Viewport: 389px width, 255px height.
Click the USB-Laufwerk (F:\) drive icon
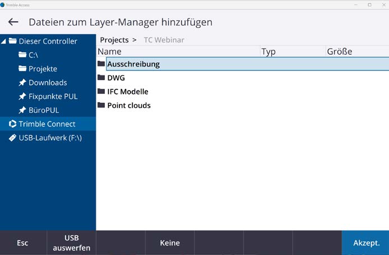coord(12,138)
